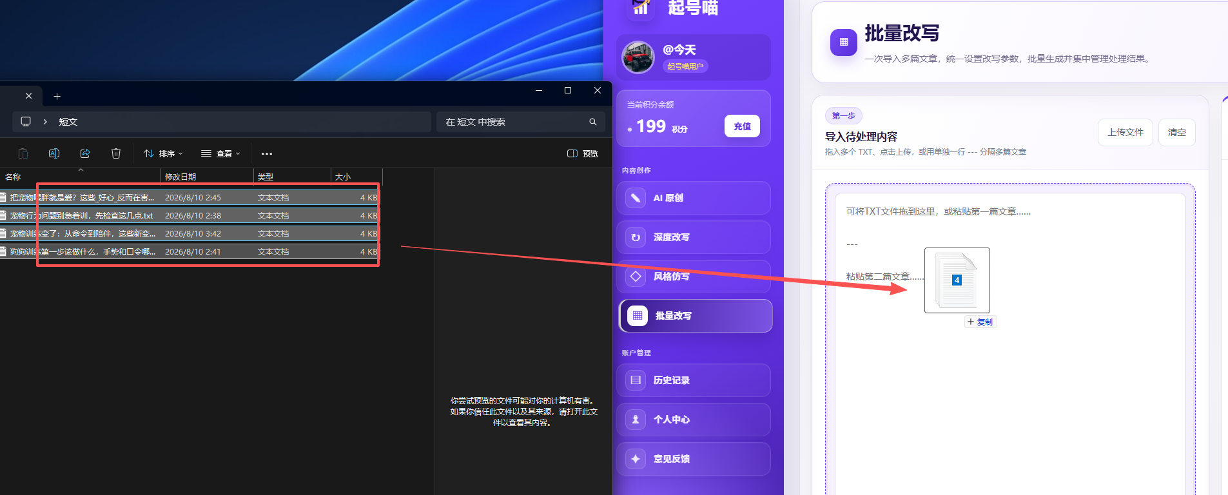
Task: Open 历史记录 in sidebar
Action: point(694,380)
